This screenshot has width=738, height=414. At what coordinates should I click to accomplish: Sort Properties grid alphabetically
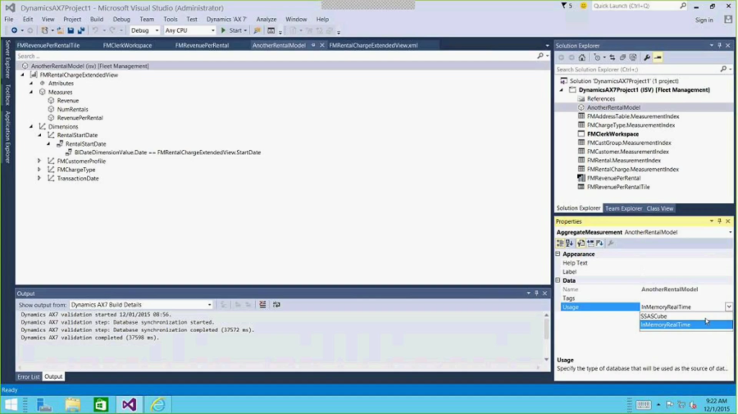[570, 243]
